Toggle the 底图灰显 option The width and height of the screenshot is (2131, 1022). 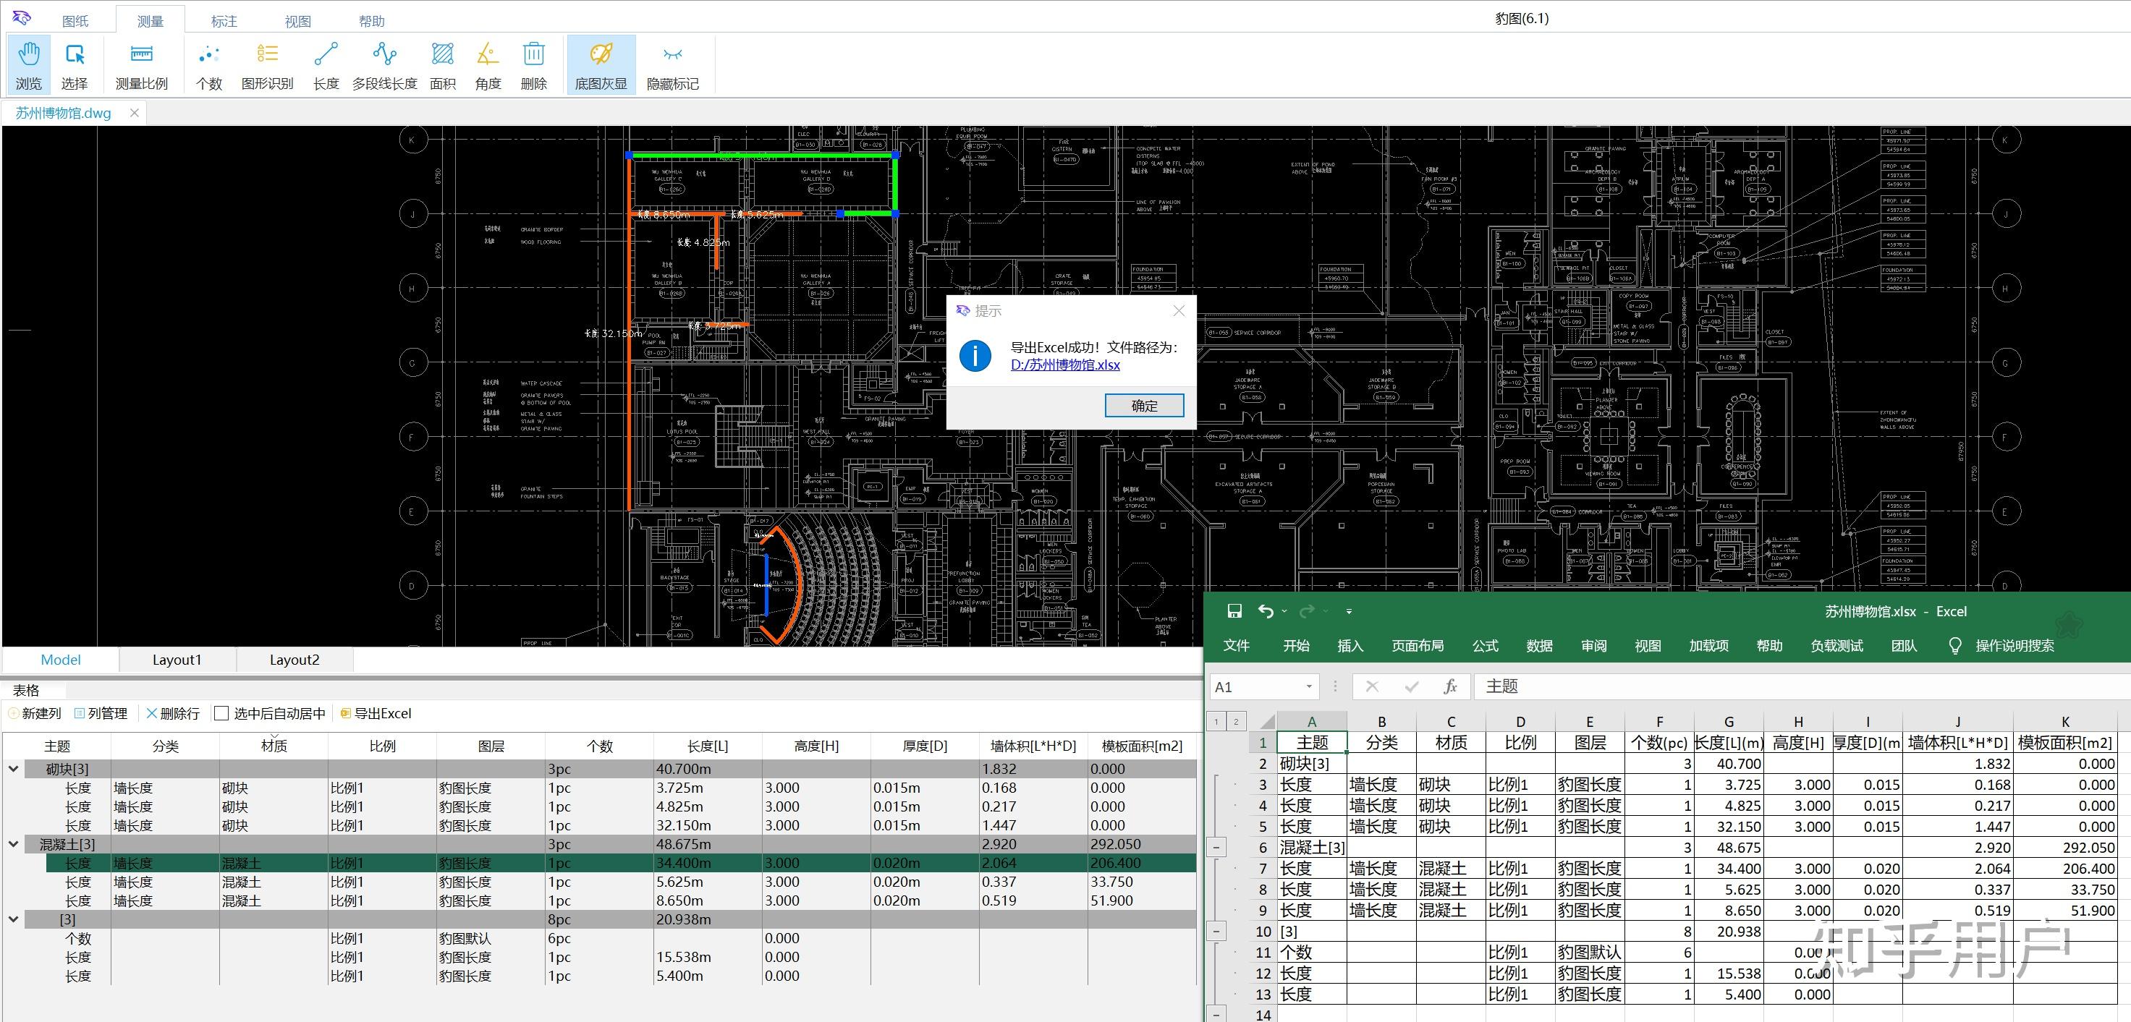pyautogui.click(x=601, y=64)
